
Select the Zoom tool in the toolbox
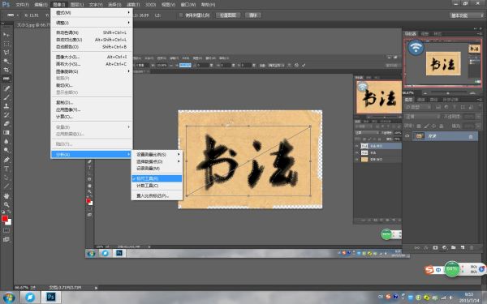pos(6,204)
